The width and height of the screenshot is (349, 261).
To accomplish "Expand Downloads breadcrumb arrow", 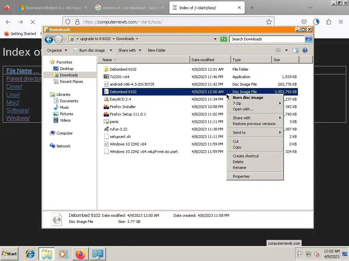I will 137,39.
